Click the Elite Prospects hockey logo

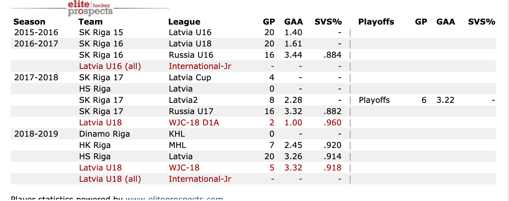(x=90, y=8)
